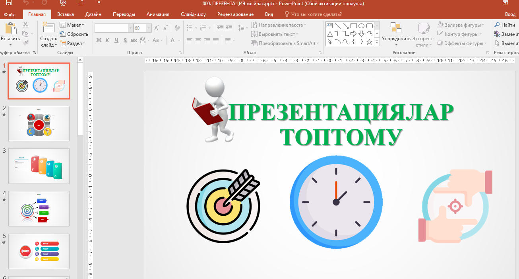The height and width of the screenshot is (279, 519).
Task: Click the Save icon in title bar
Action: 8,3
